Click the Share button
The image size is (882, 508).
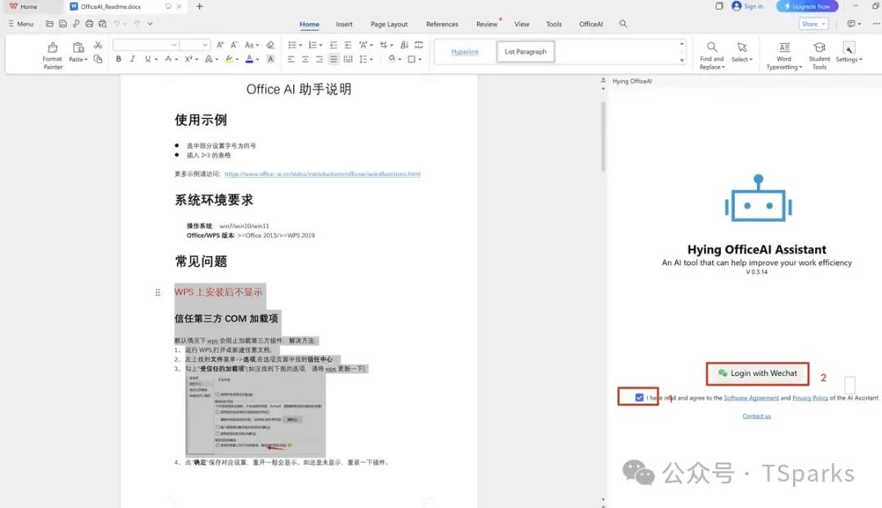(813, 24)
